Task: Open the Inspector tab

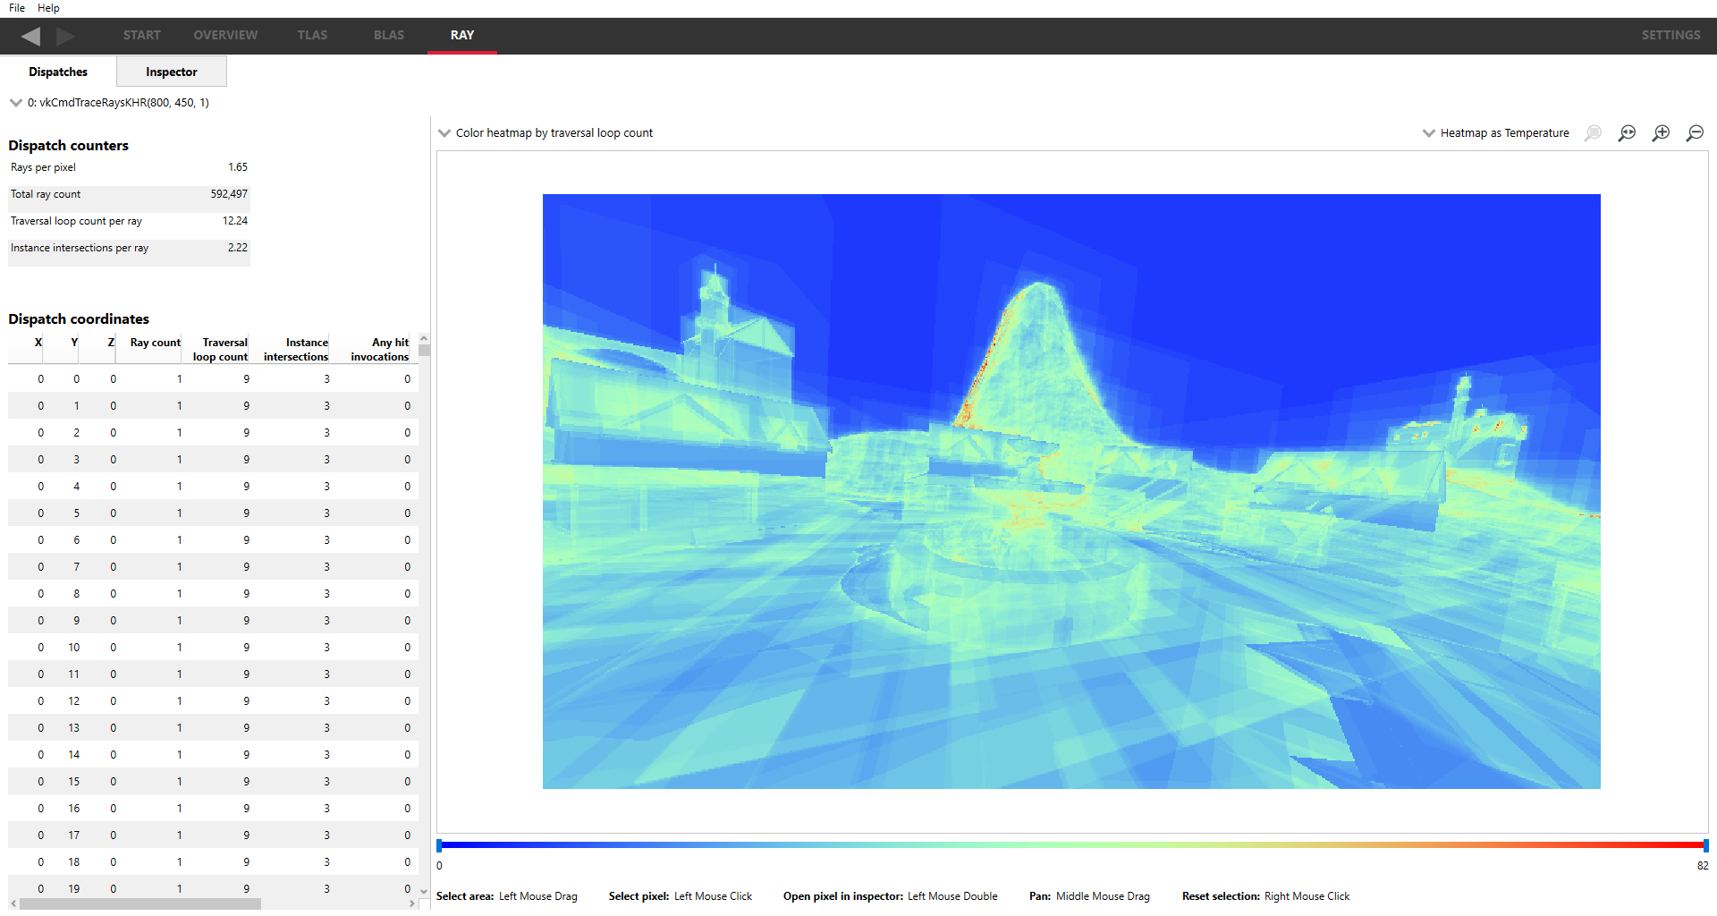Action: 171,72
